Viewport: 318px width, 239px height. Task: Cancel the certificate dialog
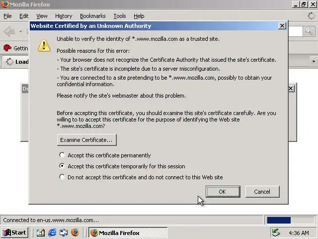(262, 192)
